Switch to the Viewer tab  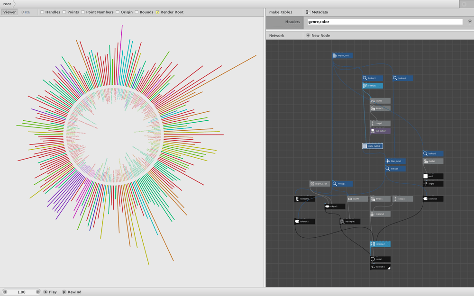pos(9,12)
